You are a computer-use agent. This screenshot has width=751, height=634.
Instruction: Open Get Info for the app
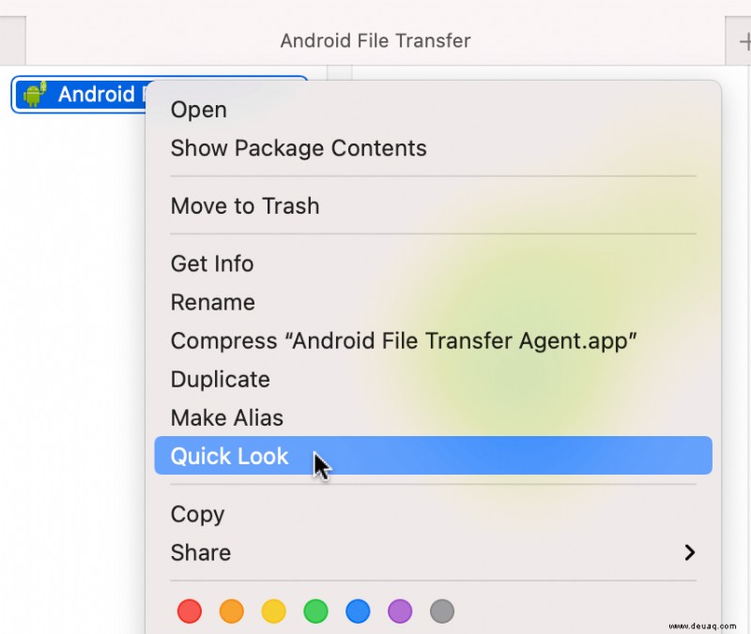(433, 264)
